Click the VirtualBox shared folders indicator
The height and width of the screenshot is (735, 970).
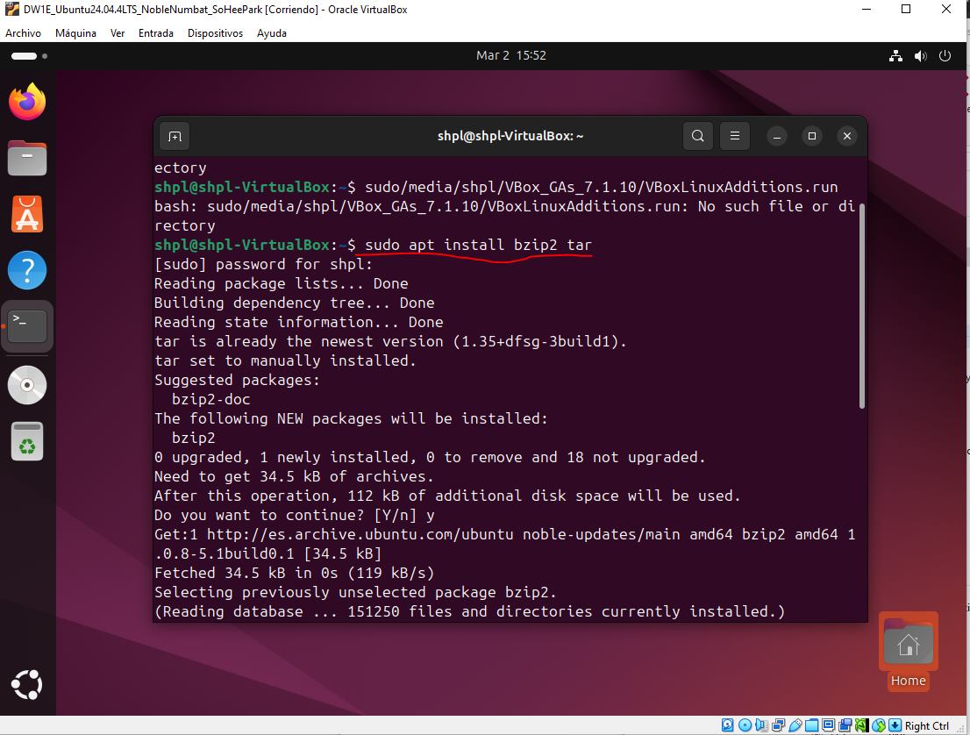click(x=811, y=725)
